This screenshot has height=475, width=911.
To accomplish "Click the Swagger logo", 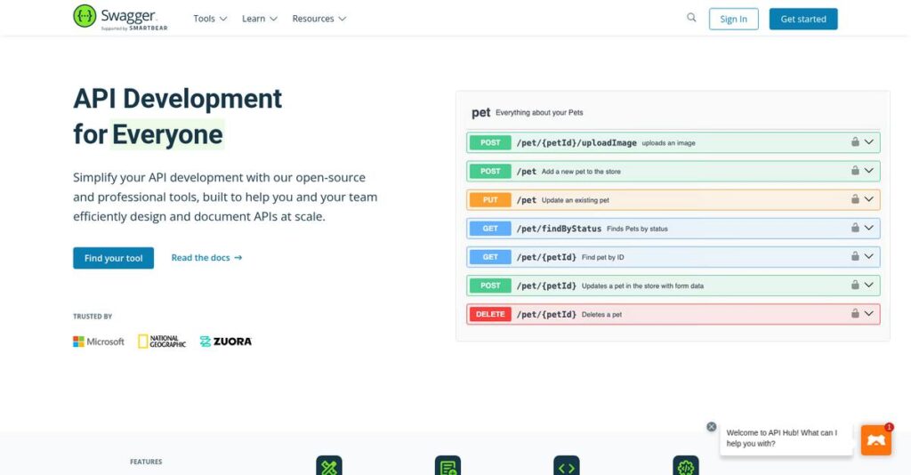I will coord(120,18).
